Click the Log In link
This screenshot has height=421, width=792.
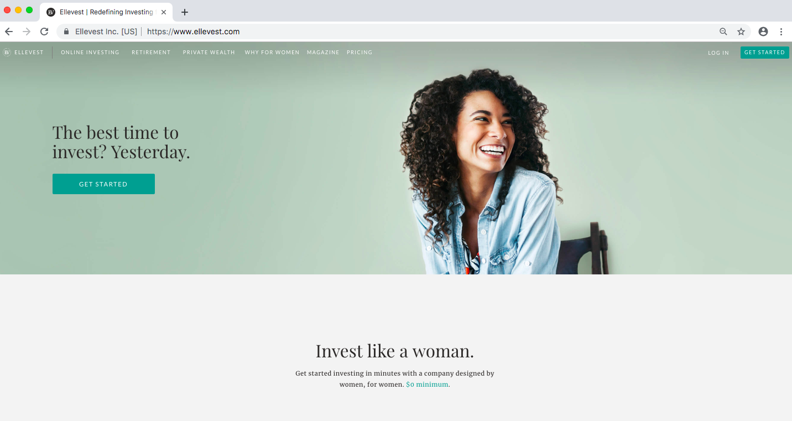(718, 53)
